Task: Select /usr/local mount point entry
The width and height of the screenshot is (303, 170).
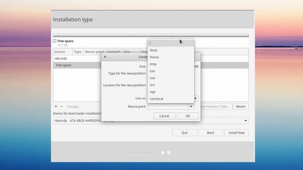Action: click(x=170, y=99)
